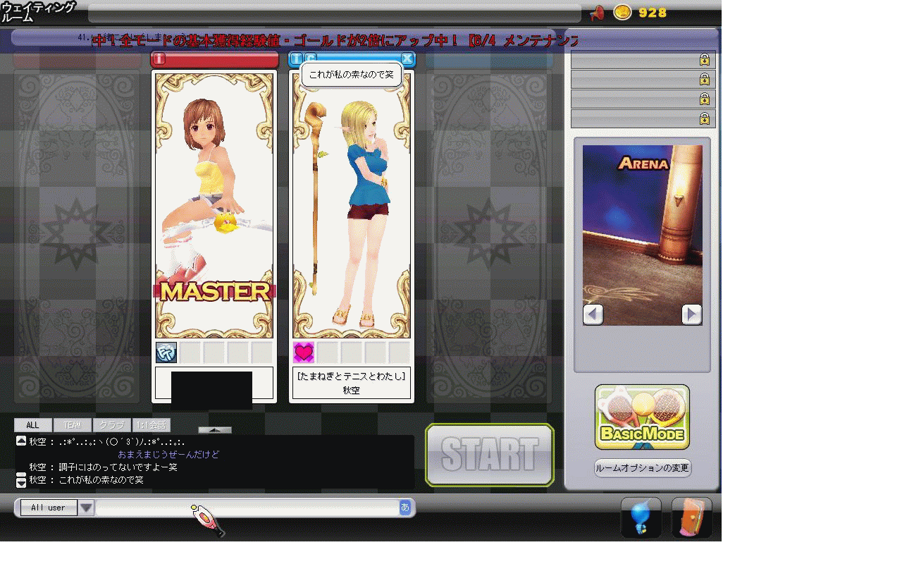Open the All user dropdown arrow
Screen dimensions: 902x564
click(86, 508)
